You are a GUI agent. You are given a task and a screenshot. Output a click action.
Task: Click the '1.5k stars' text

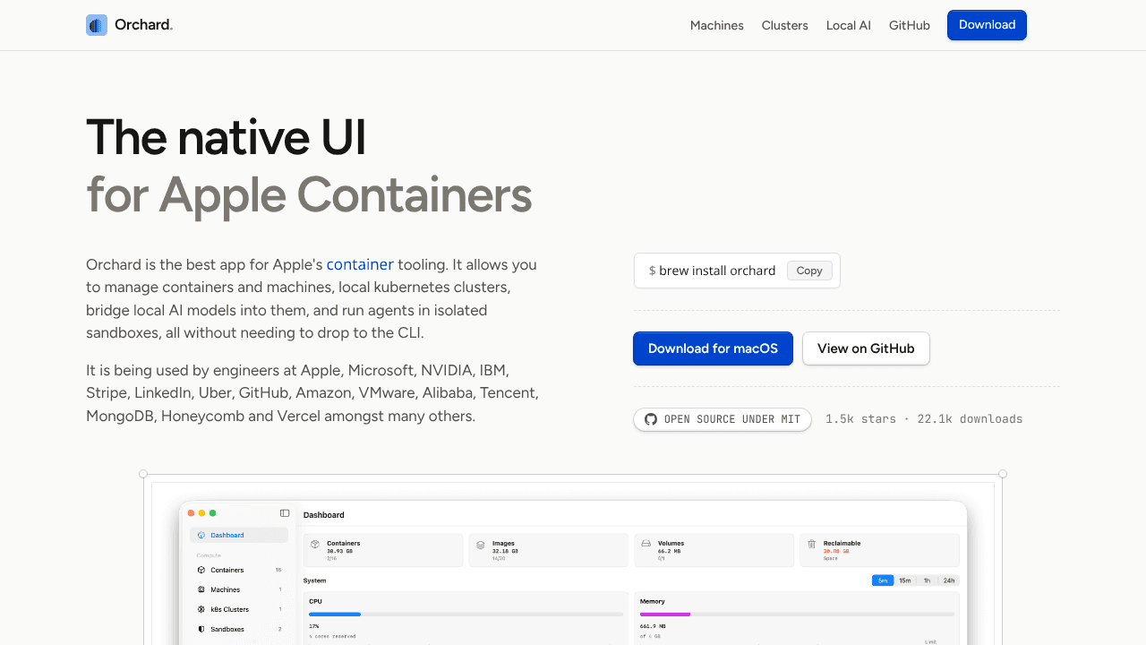click(860, 419)
